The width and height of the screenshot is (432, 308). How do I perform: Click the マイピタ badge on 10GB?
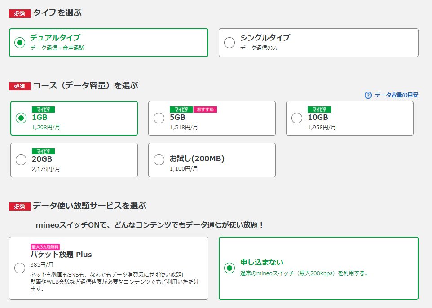pos(319,110)
